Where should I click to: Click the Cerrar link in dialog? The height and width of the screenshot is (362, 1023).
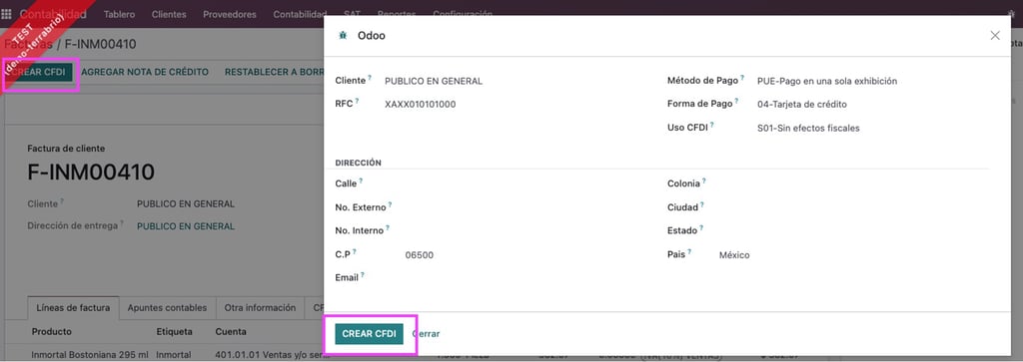point(426,333)
